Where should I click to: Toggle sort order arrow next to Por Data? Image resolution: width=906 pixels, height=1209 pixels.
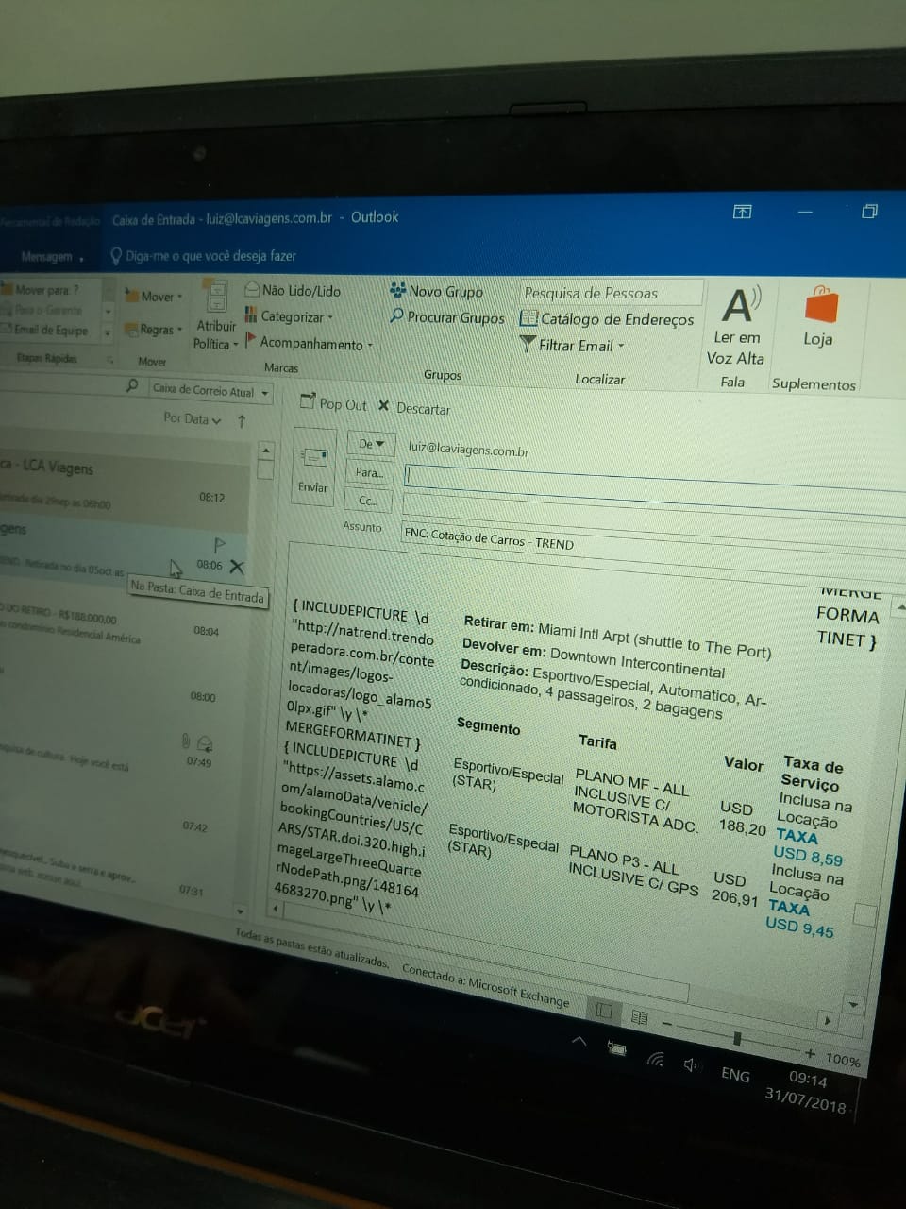pyautogui.click(x=242, y=421)
